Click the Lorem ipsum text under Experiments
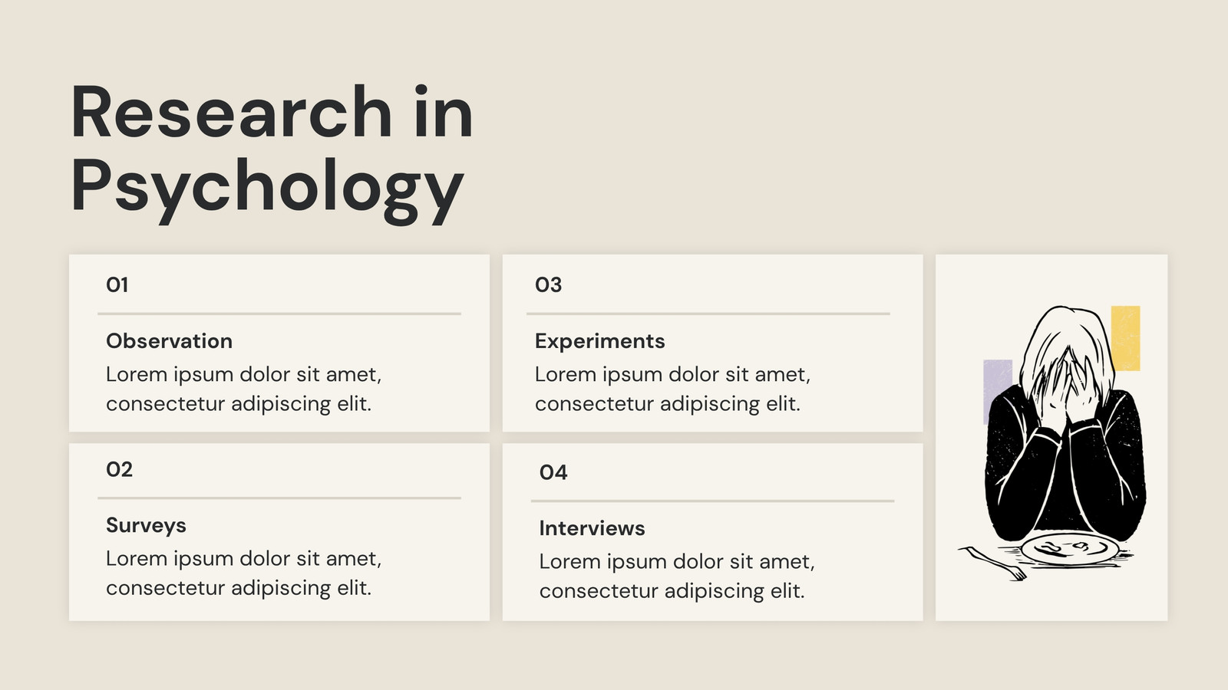 click(673, 389)
